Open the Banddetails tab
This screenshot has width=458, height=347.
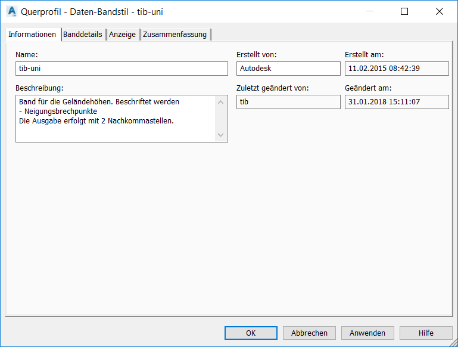pos(83,35)
